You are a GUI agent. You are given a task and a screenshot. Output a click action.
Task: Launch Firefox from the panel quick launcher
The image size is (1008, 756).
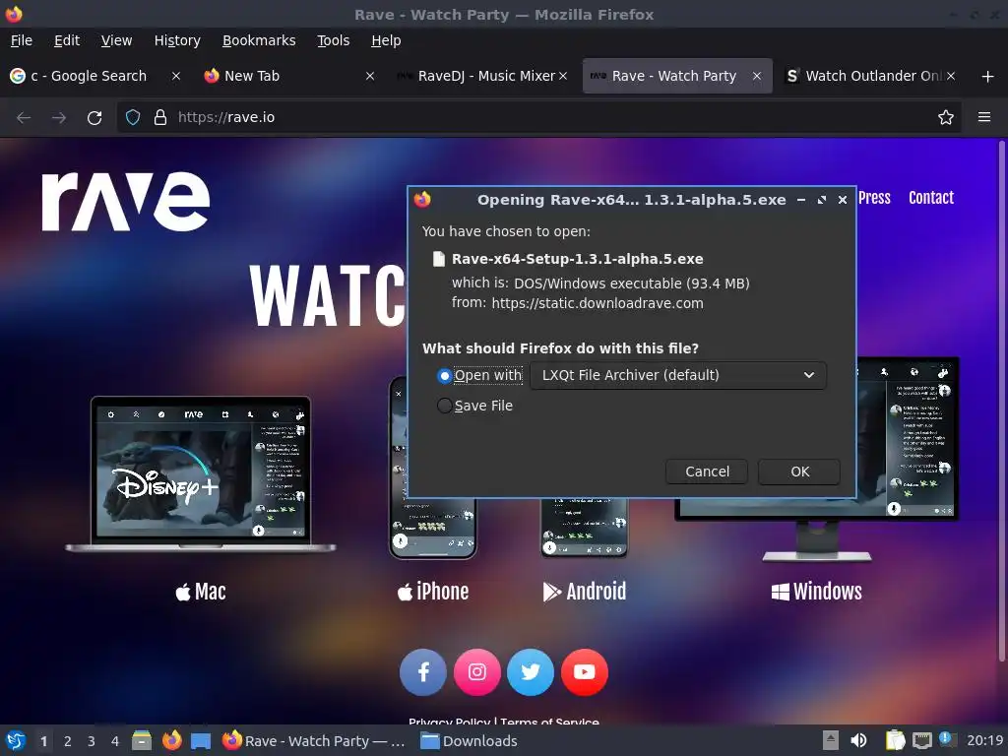[171, 741]
